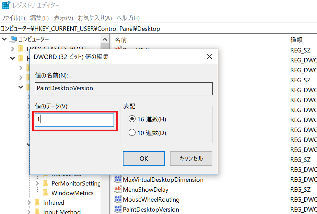Expand the Input Method key node

tap(29, 212)
